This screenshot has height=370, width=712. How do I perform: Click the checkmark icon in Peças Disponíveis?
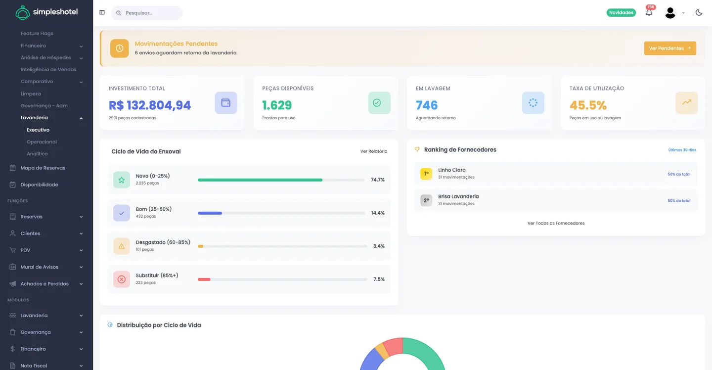[379, 103]
